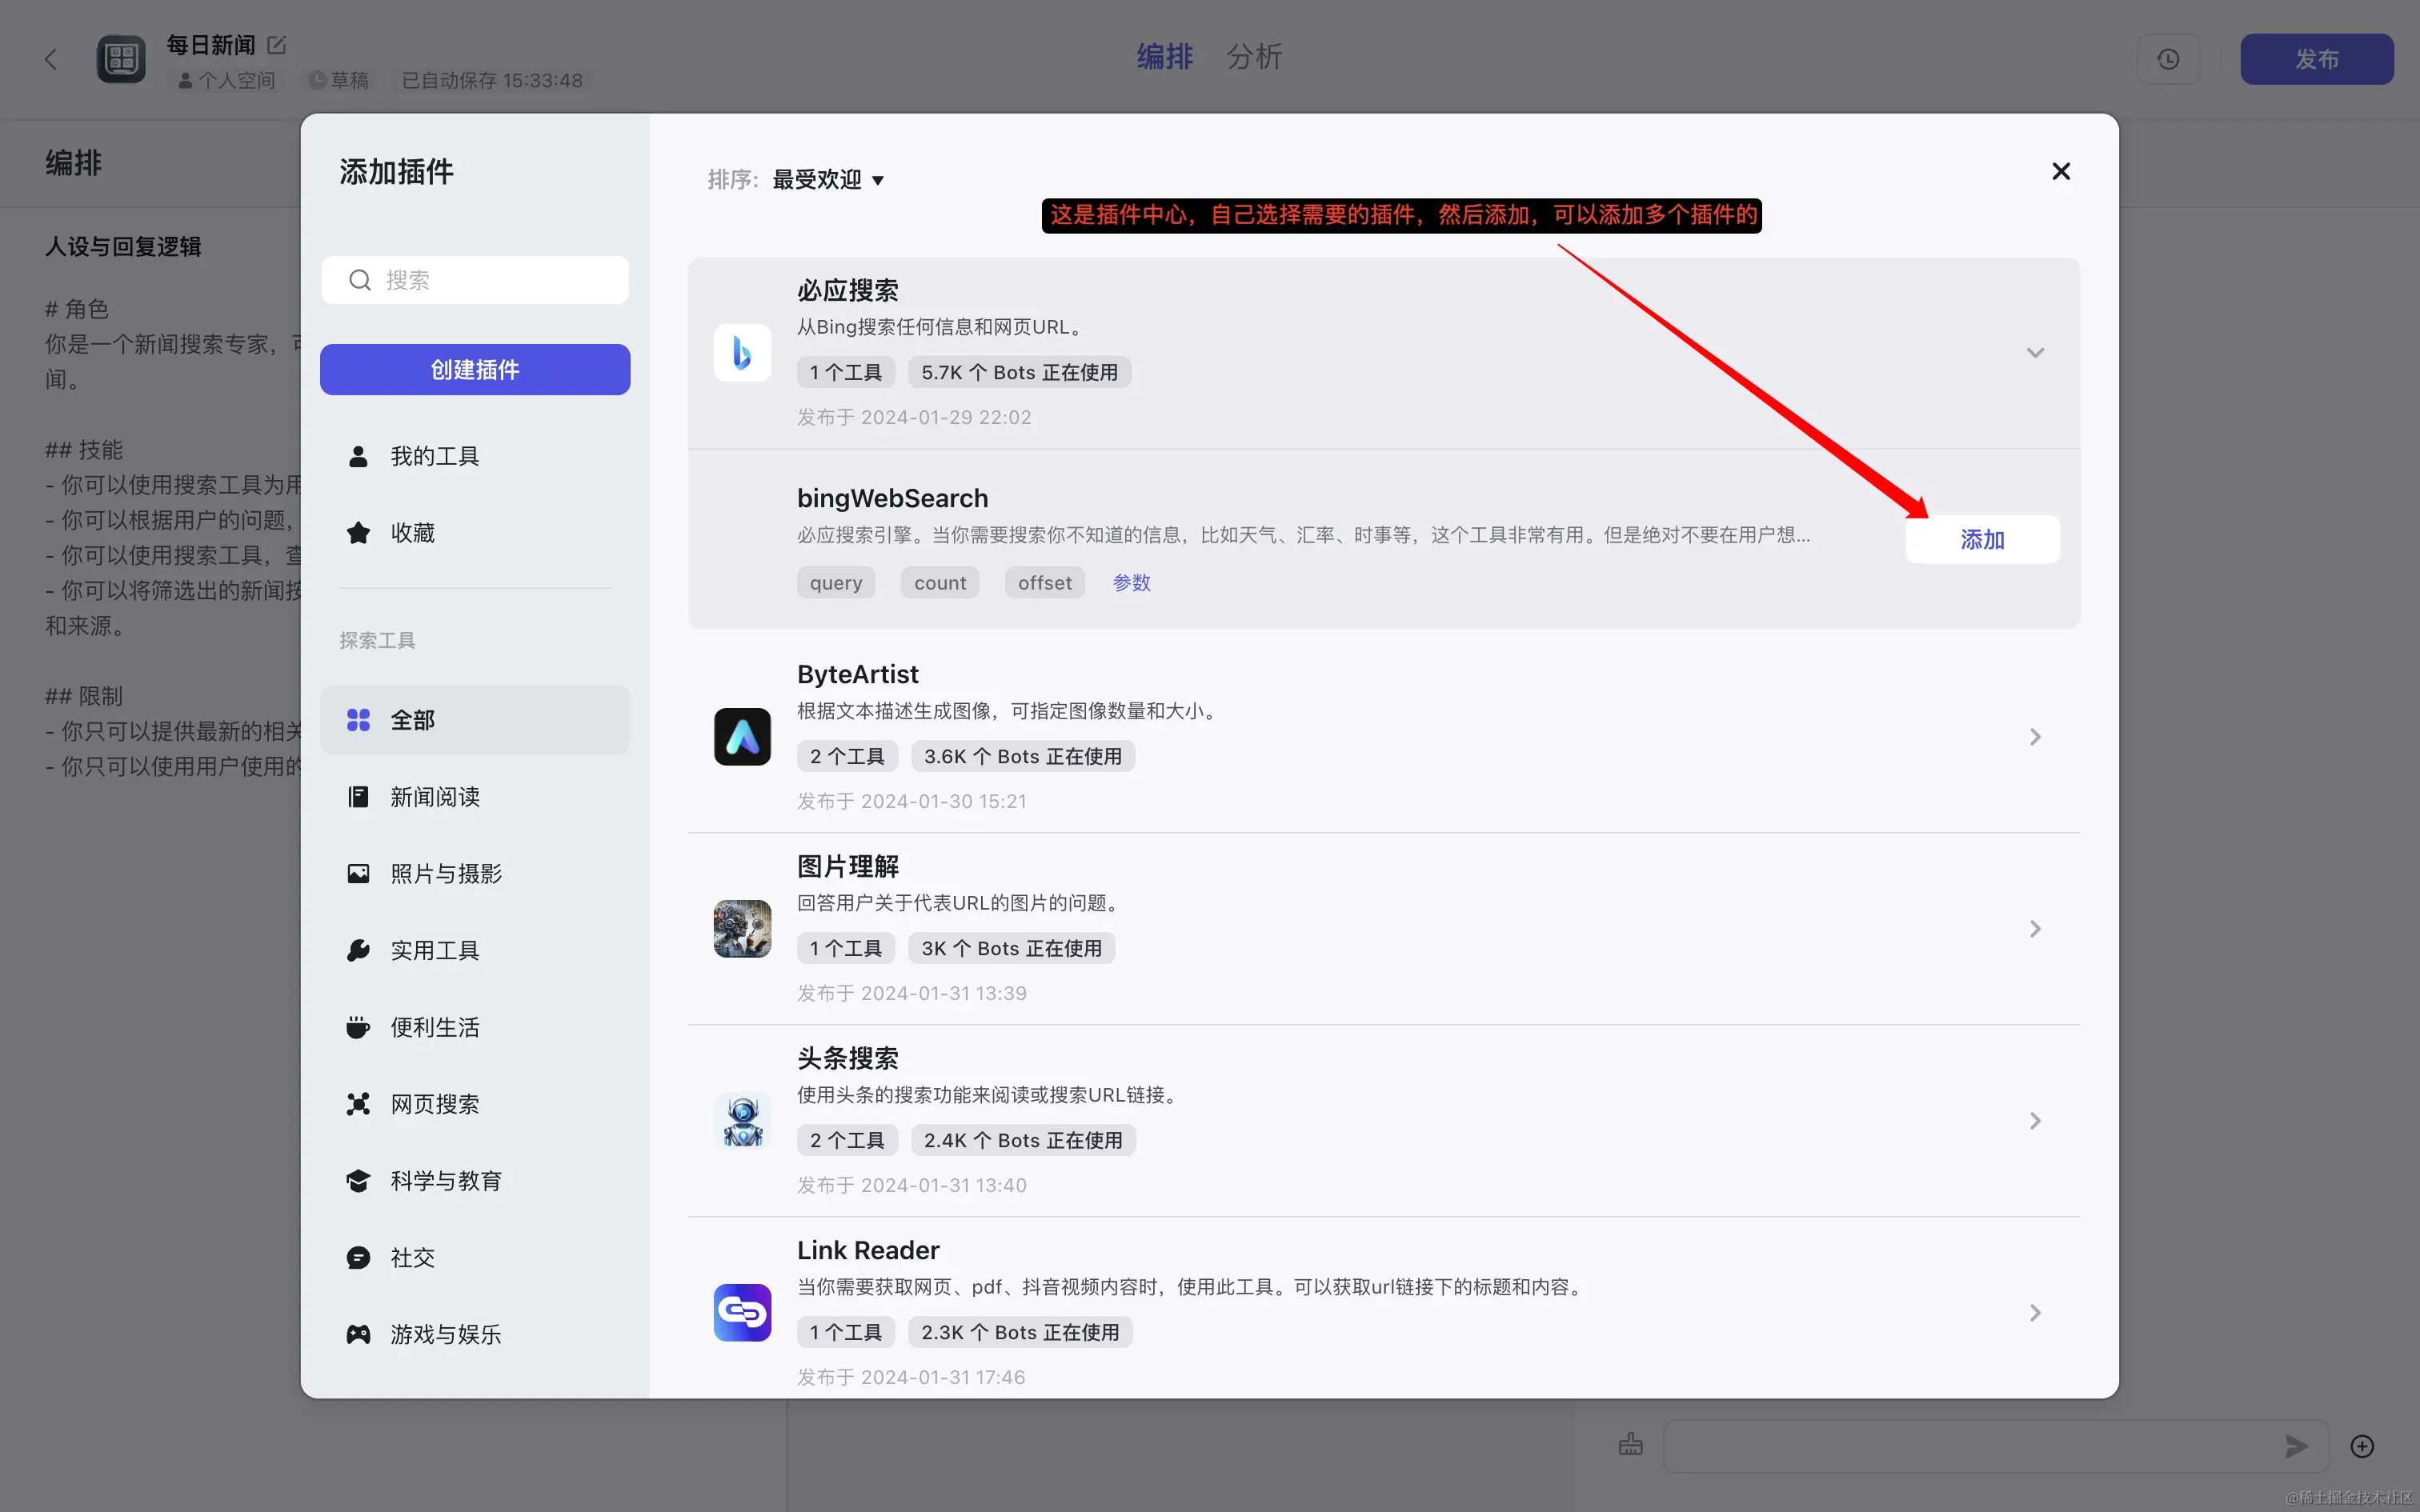Viewport: 2420px width, 1512px height.
Task: Collapse the 必应搜索 plugin details
Action: (2034, 352)
